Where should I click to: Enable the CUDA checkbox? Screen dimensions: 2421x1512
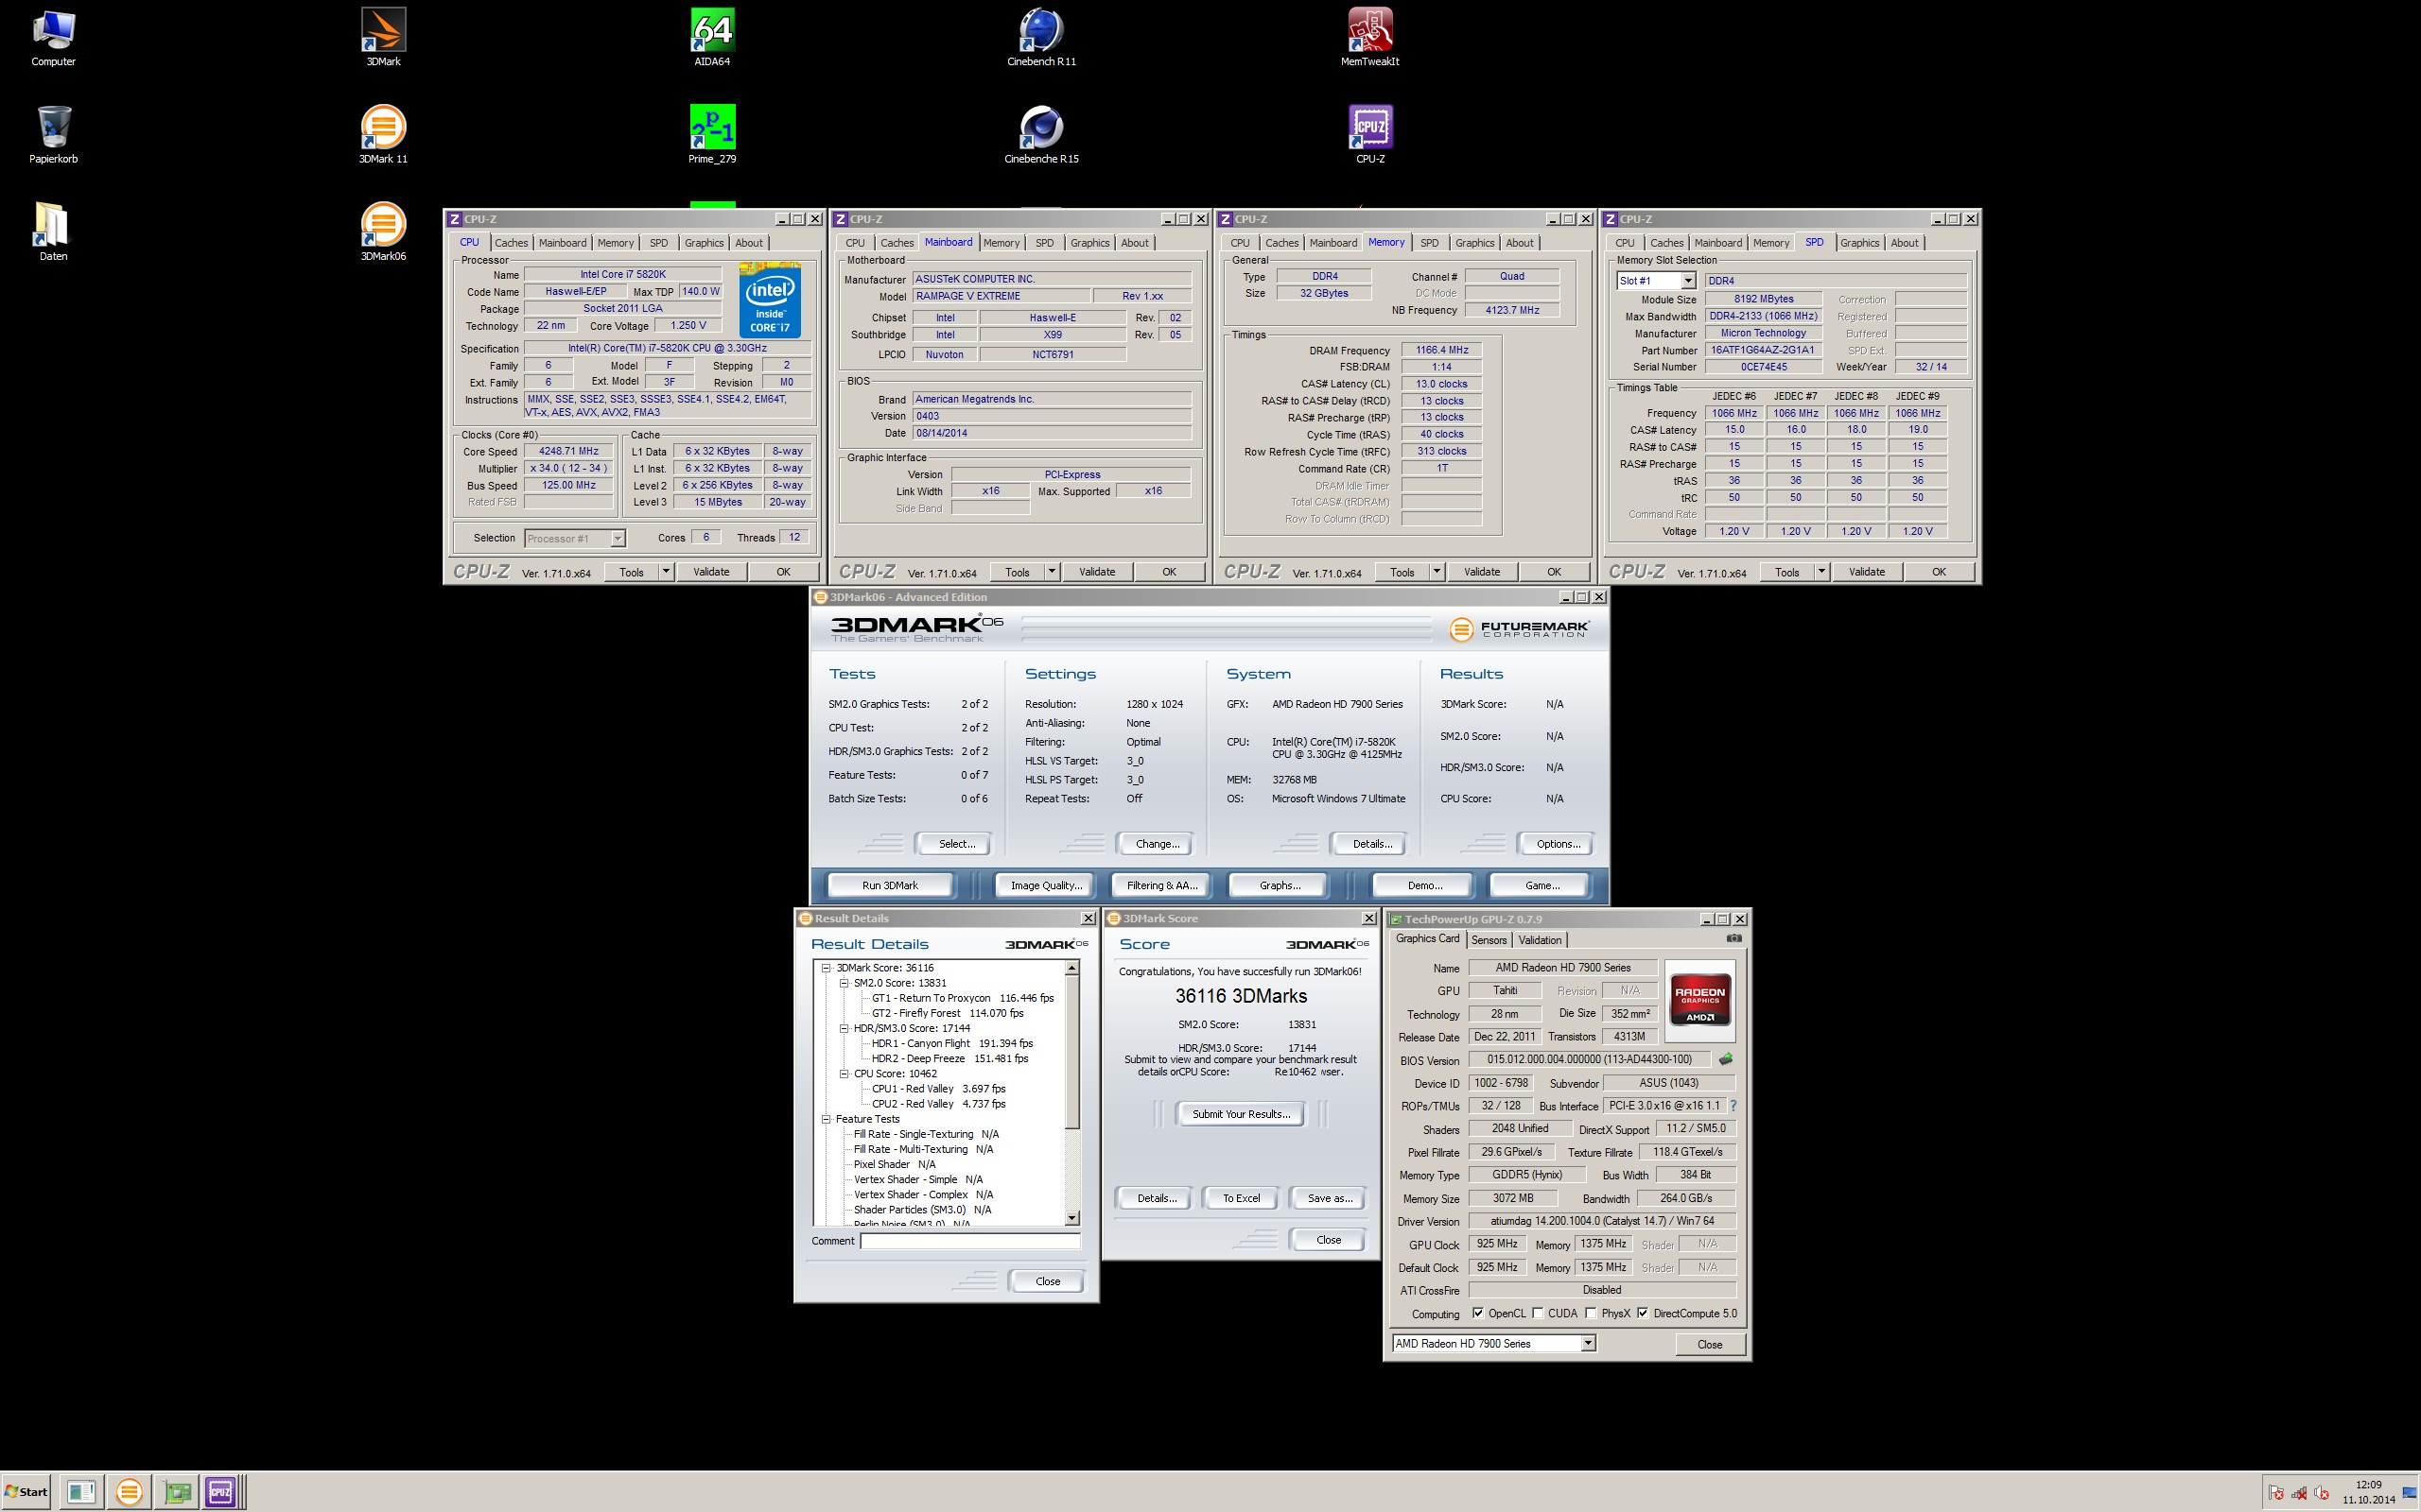[1538, 1313]
